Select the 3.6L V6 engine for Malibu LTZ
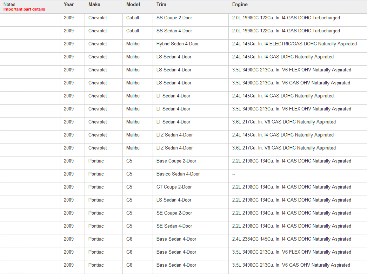Viewport: 367px width, 274px height. click(284, 148)
